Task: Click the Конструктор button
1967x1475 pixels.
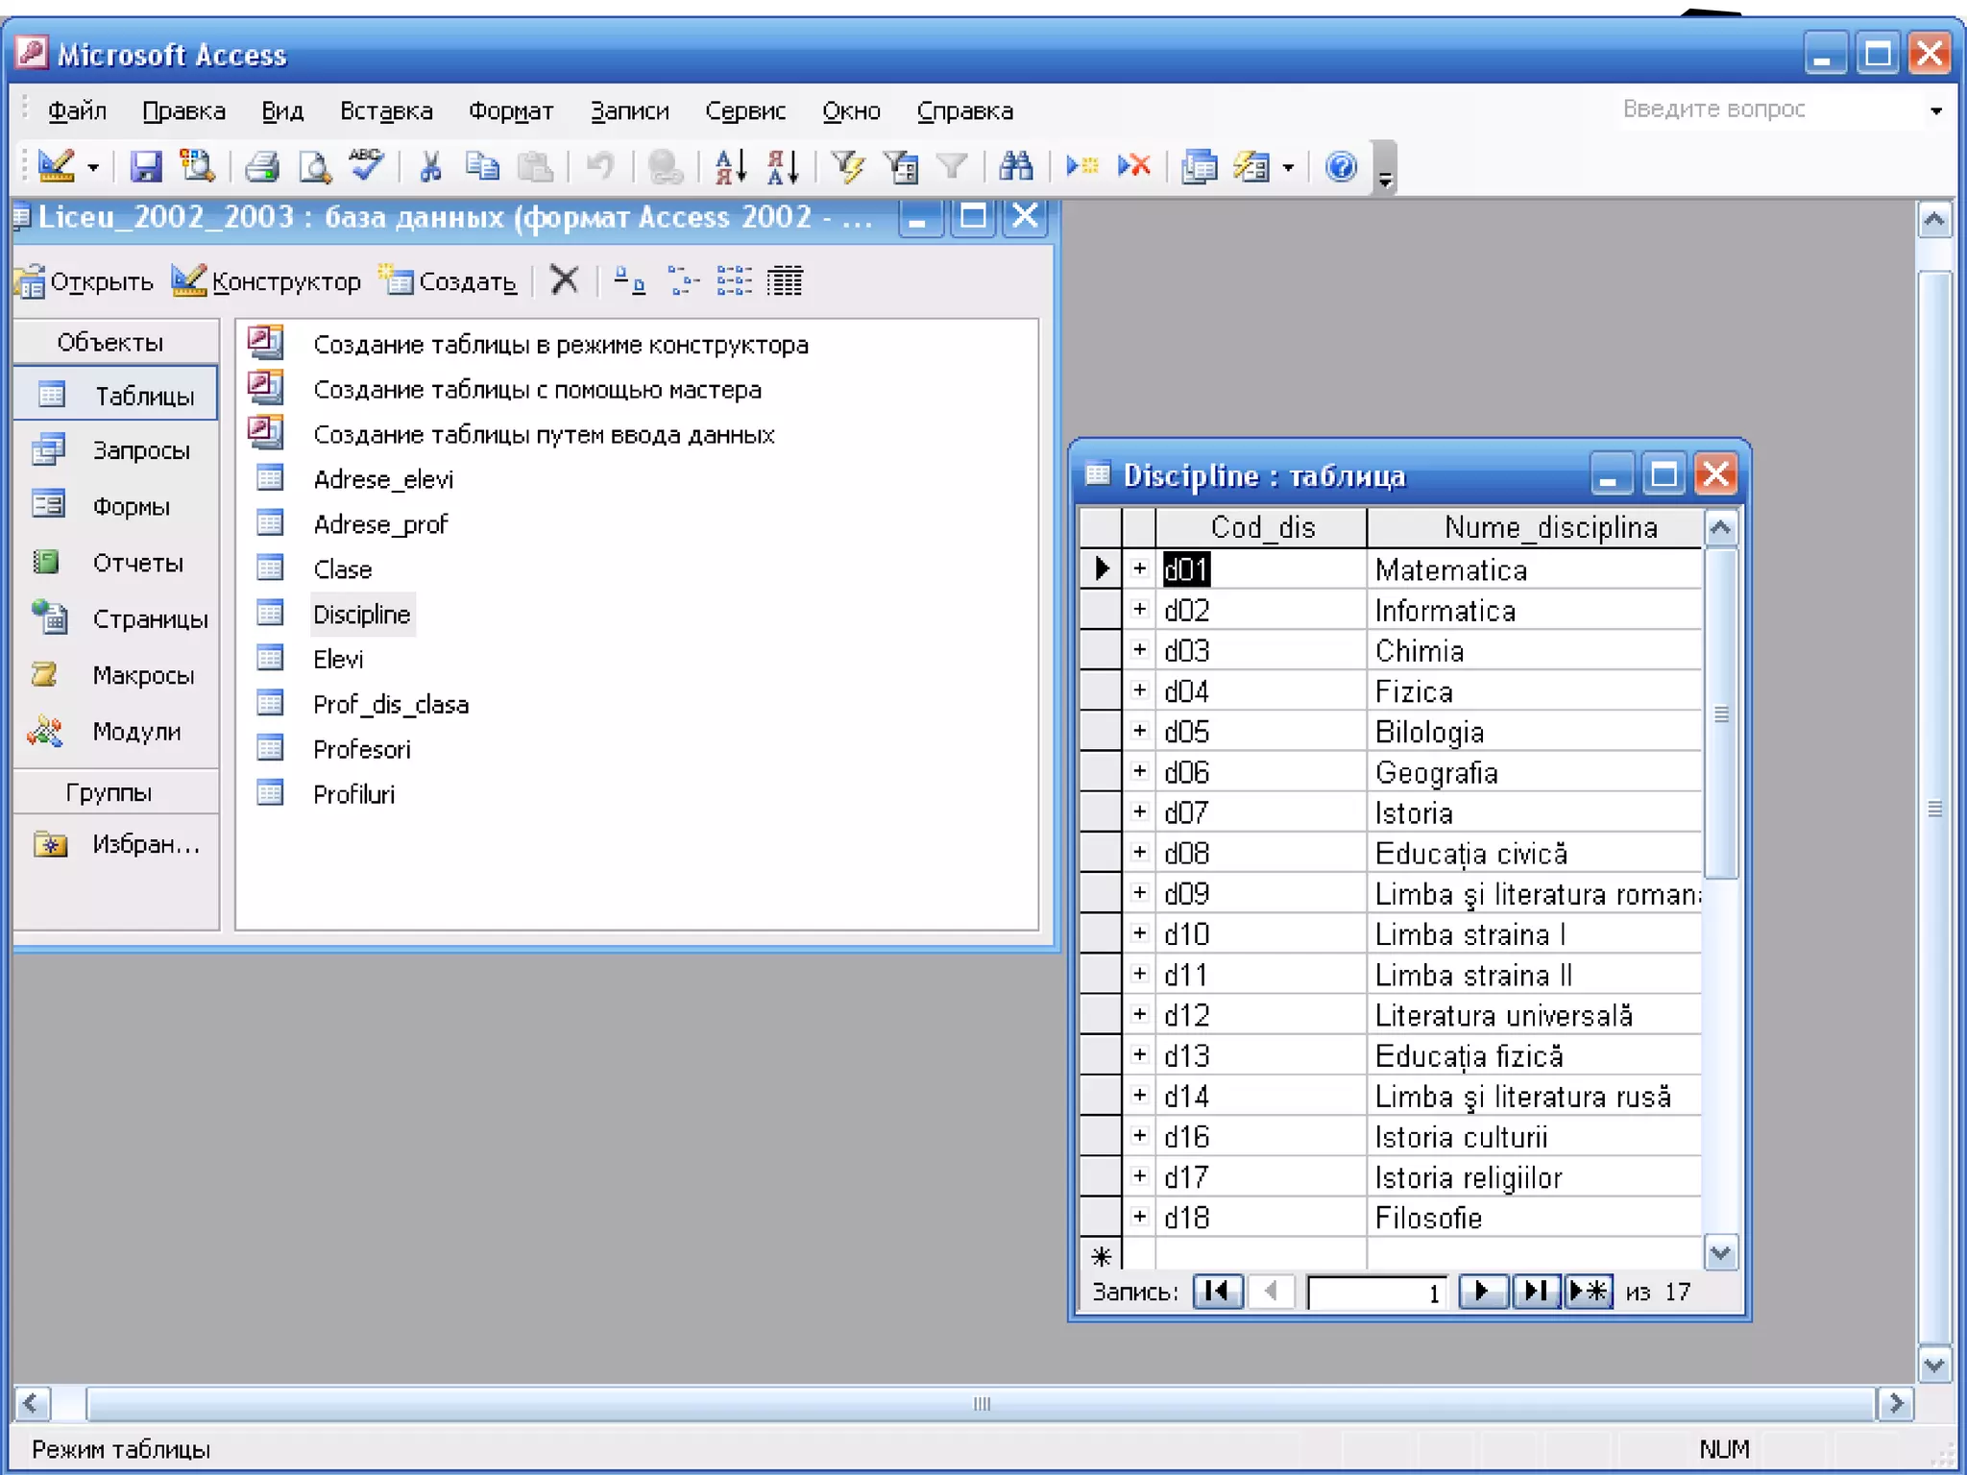Action: [x=267, y=281]
